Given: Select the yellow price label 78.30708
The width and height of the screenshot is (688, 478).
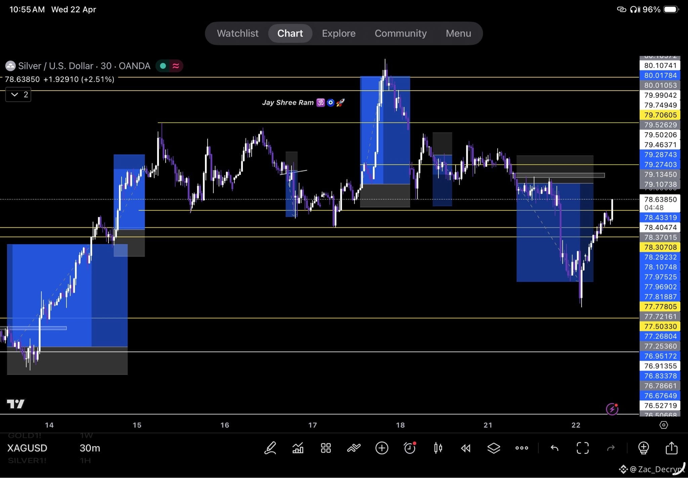Looking at the screenshot, I should pos(660,247).
